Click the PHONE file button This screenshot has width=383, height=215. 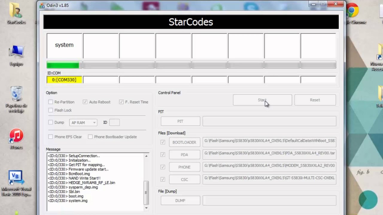[x=184, y=167]
